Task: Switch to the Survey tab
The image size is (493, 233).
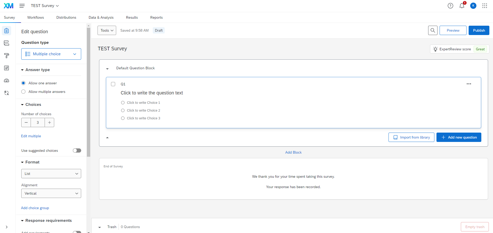Action: 9,17
